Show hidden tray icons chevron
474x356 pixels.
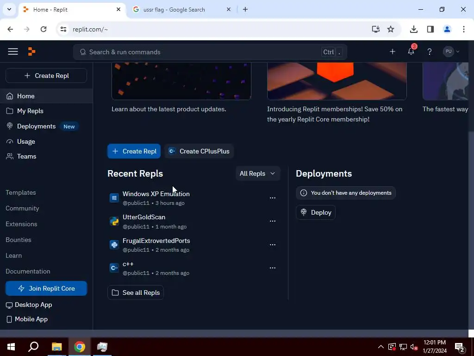click(381, 347)
